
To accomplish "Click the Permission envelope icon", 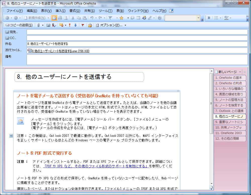I will [x=61, y=25].
